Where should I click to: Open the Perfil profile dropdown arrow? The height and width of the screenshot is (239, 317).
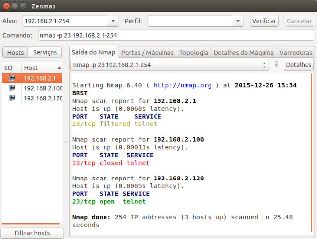pos(238,21)
